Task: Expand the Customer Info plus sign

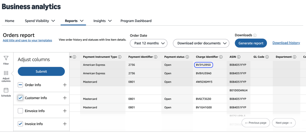Action: (x=65, y=98)
